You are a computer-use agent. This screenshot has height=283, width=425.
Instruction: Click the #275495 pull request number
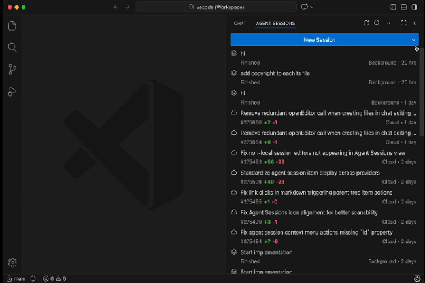tap(250, 202)
